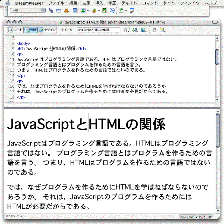
Task: Open the 一般 insert category dropdown
Action: click(x=28, y=11)
